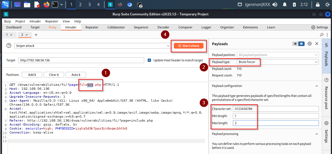Switch Payloads panel to list layout view
This screenshot has width=332, height=154.
point(295,44)
